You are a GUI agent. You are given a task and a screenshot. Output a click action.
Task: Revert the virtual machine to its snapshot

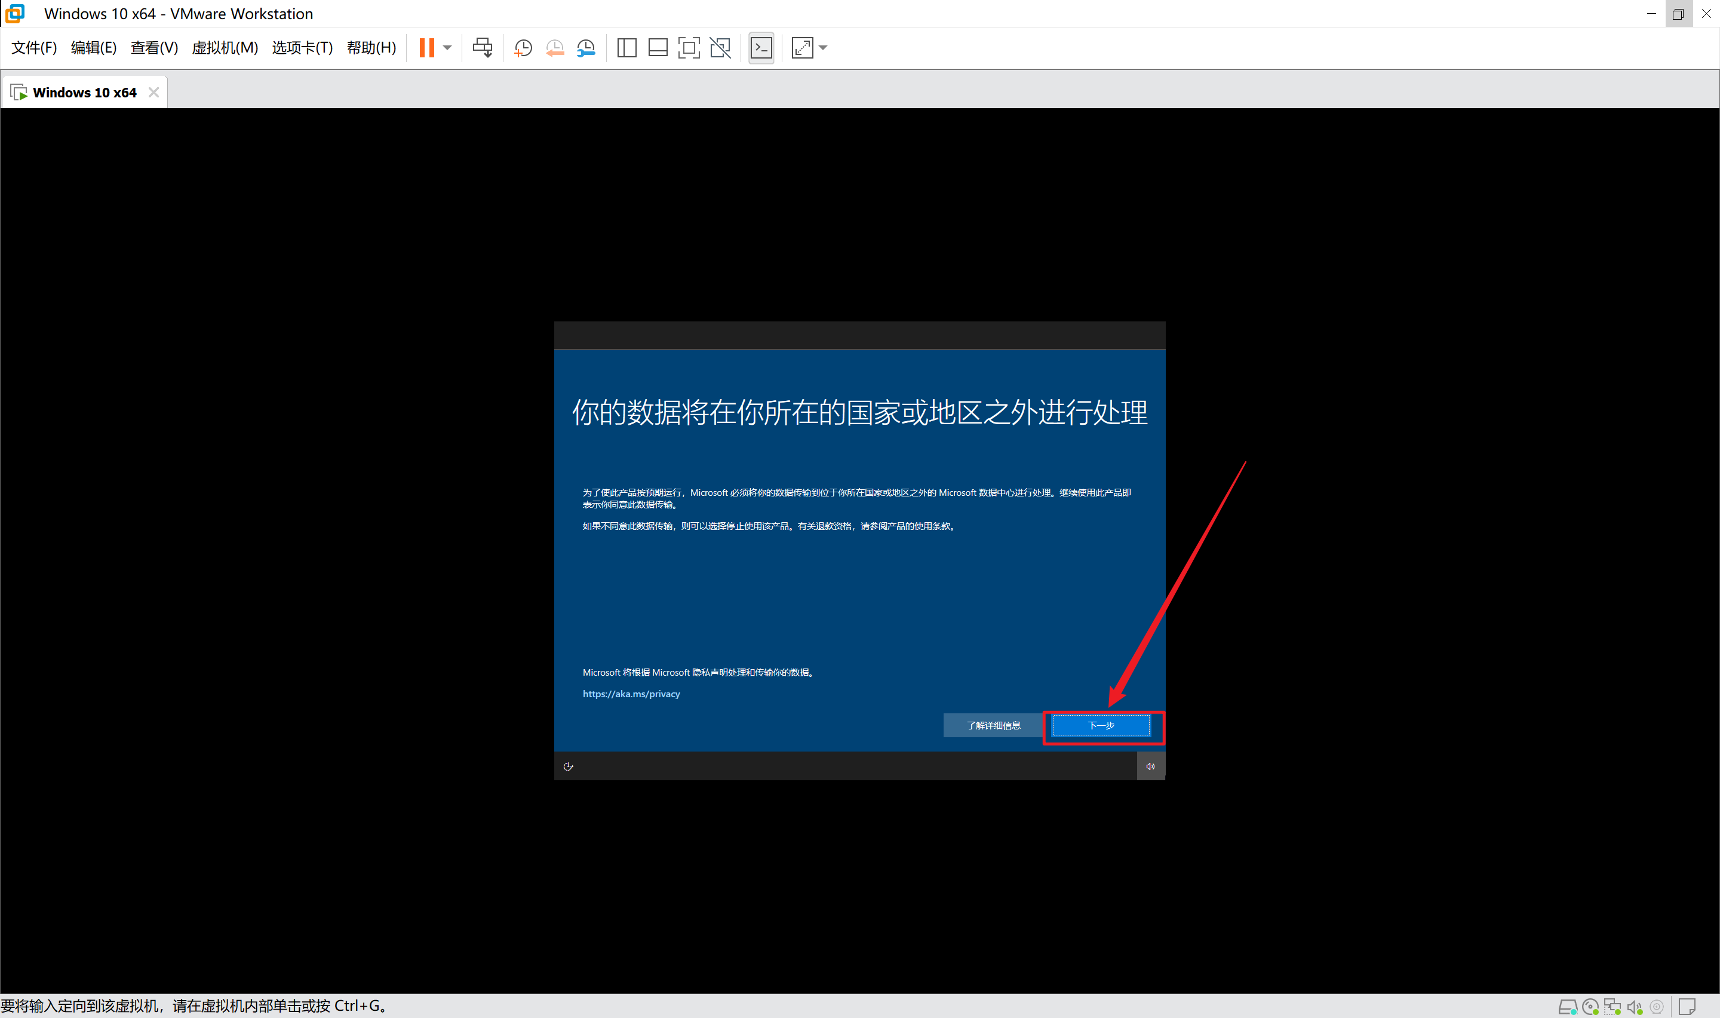click(555, 47)
